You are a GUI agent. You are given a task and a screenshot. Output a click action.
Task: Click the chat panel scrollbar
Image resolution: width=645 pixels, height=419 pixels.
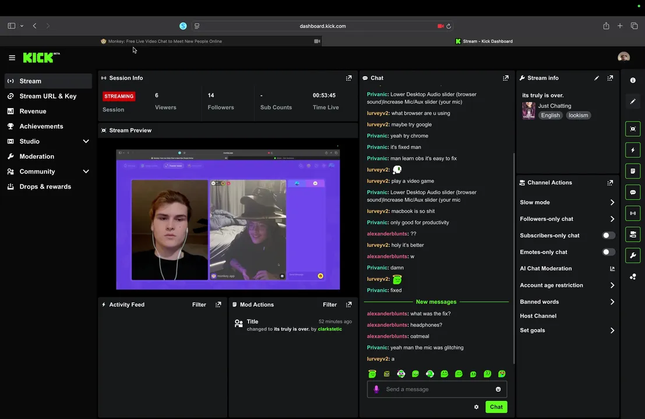[x=514, y=259]
